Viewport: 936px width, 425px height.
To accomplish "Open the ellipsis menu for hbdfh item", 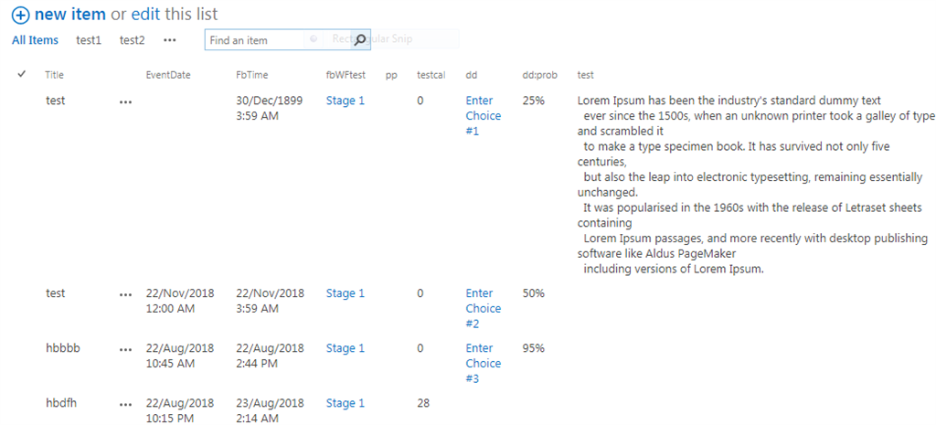I will pyautogui.click(x=125, y=404).
